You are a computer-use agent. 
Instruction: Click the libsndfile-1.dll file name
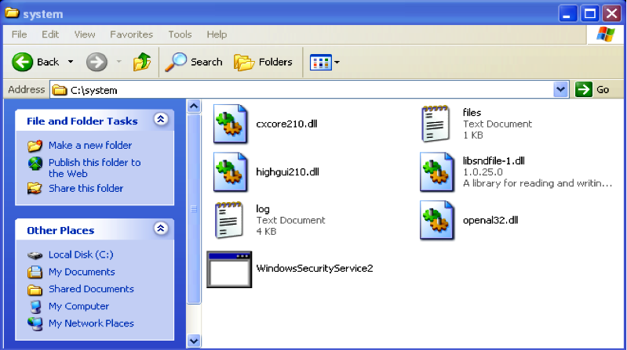494,161
